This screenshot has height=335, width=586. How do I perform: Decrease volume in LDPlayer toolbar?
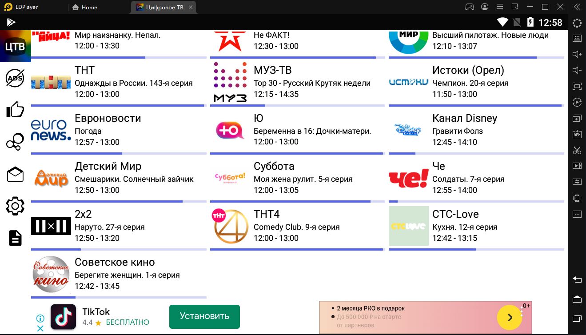[x=577, y=70]
